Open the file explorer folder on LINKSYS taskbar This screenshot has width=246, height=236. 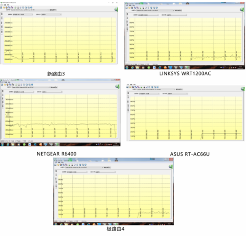pyautogui.click(x=138, y=68)
